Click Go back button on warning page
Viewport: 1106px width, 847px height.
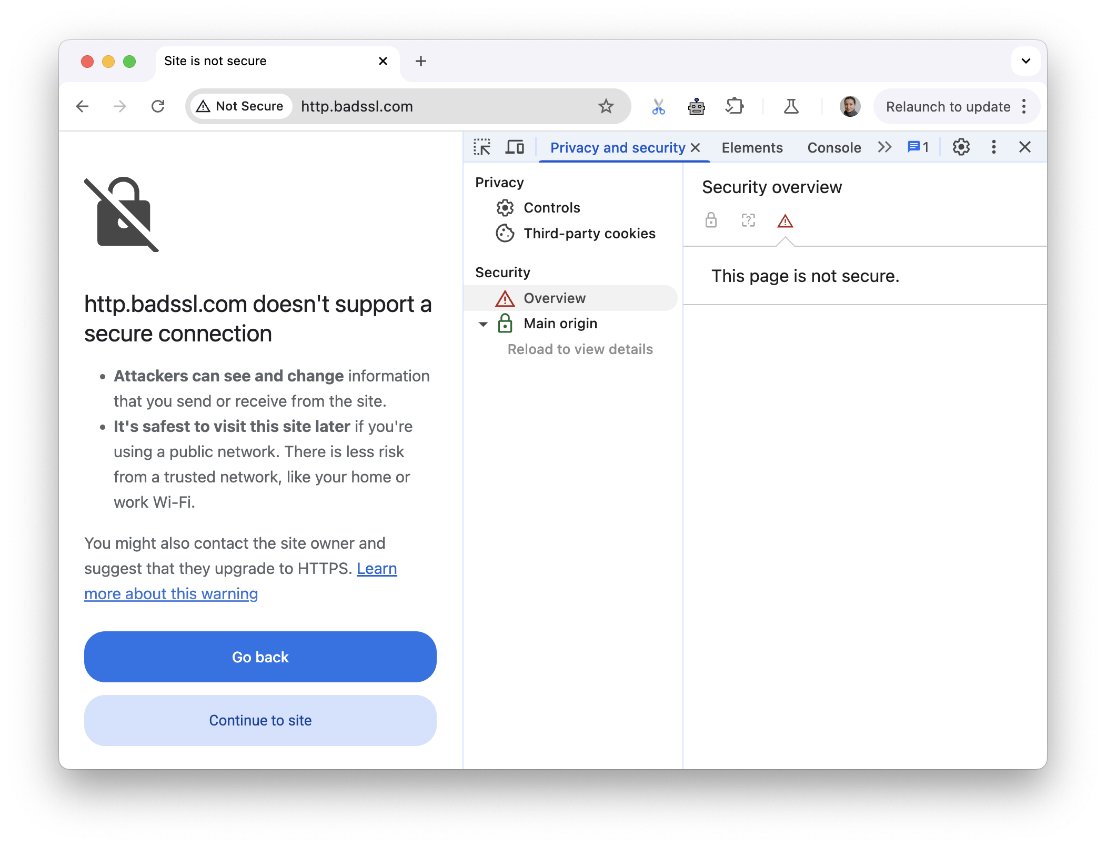[260, 657]
